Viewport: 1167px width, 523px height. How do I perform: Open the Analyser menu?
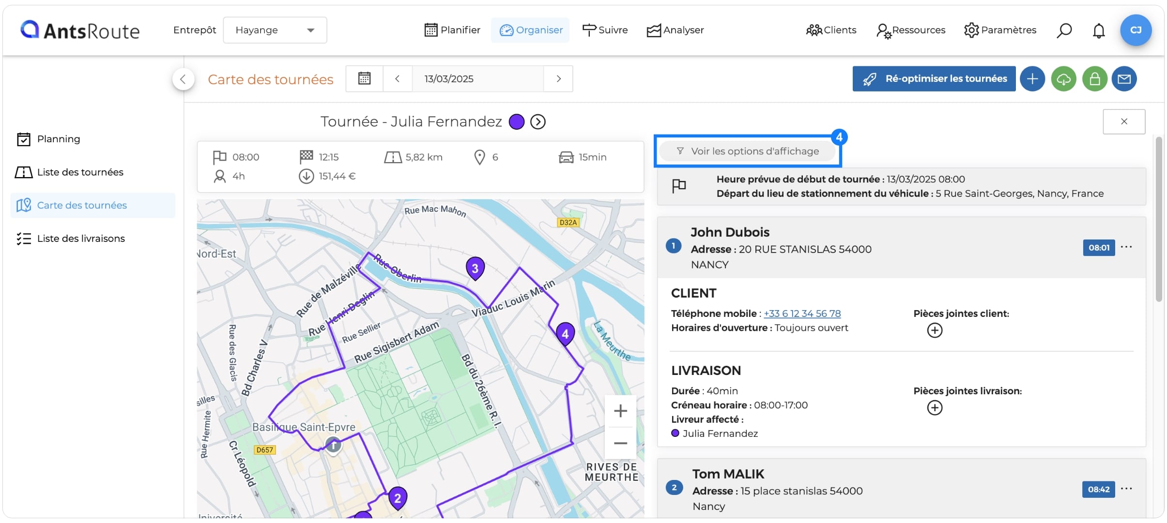[676, 30]
